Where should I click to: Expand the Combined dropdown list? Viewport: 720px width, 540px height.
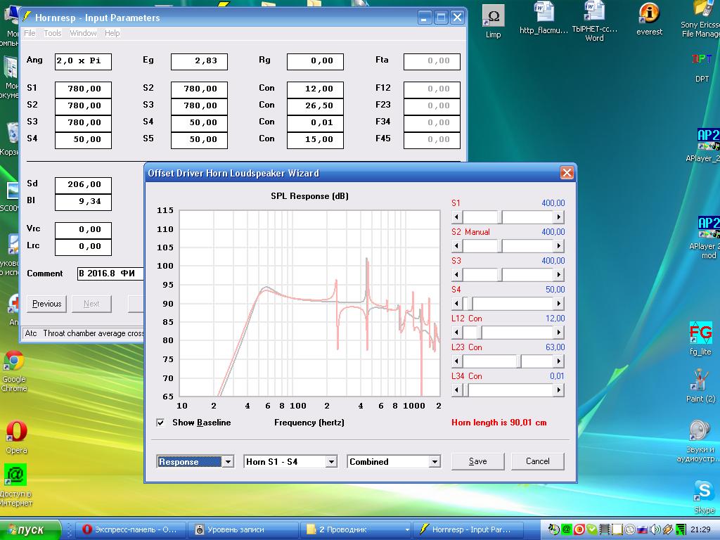pos(435,462)
